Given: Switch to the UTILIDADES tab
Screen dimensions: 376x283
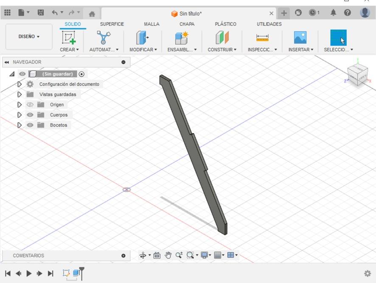Looking at the screenshot, I should coord(269,24).
